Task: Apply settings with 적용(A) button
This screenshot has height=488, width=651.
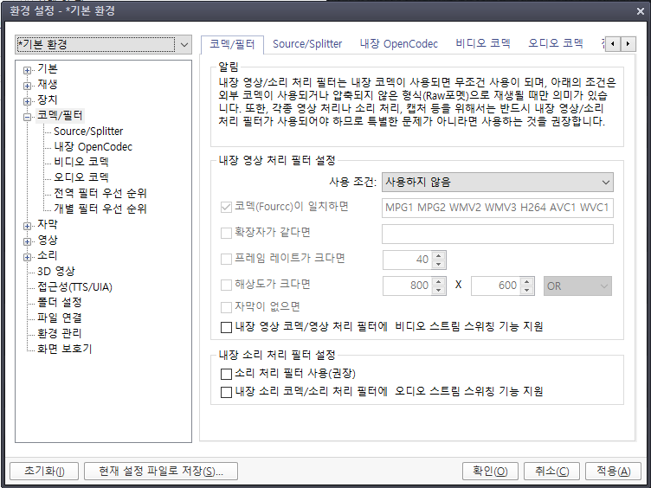Action: (613, 471)
